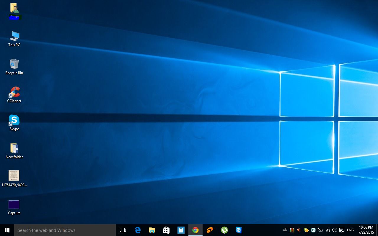378x236 pixels.
Task: Open File Explorer from the taskbar
Action: pos(152,230)
